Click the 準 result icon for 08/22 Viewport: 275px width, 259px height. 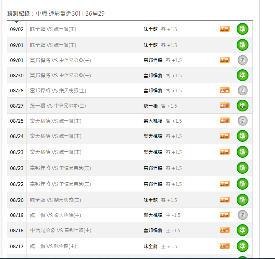[x=242, y=184]
